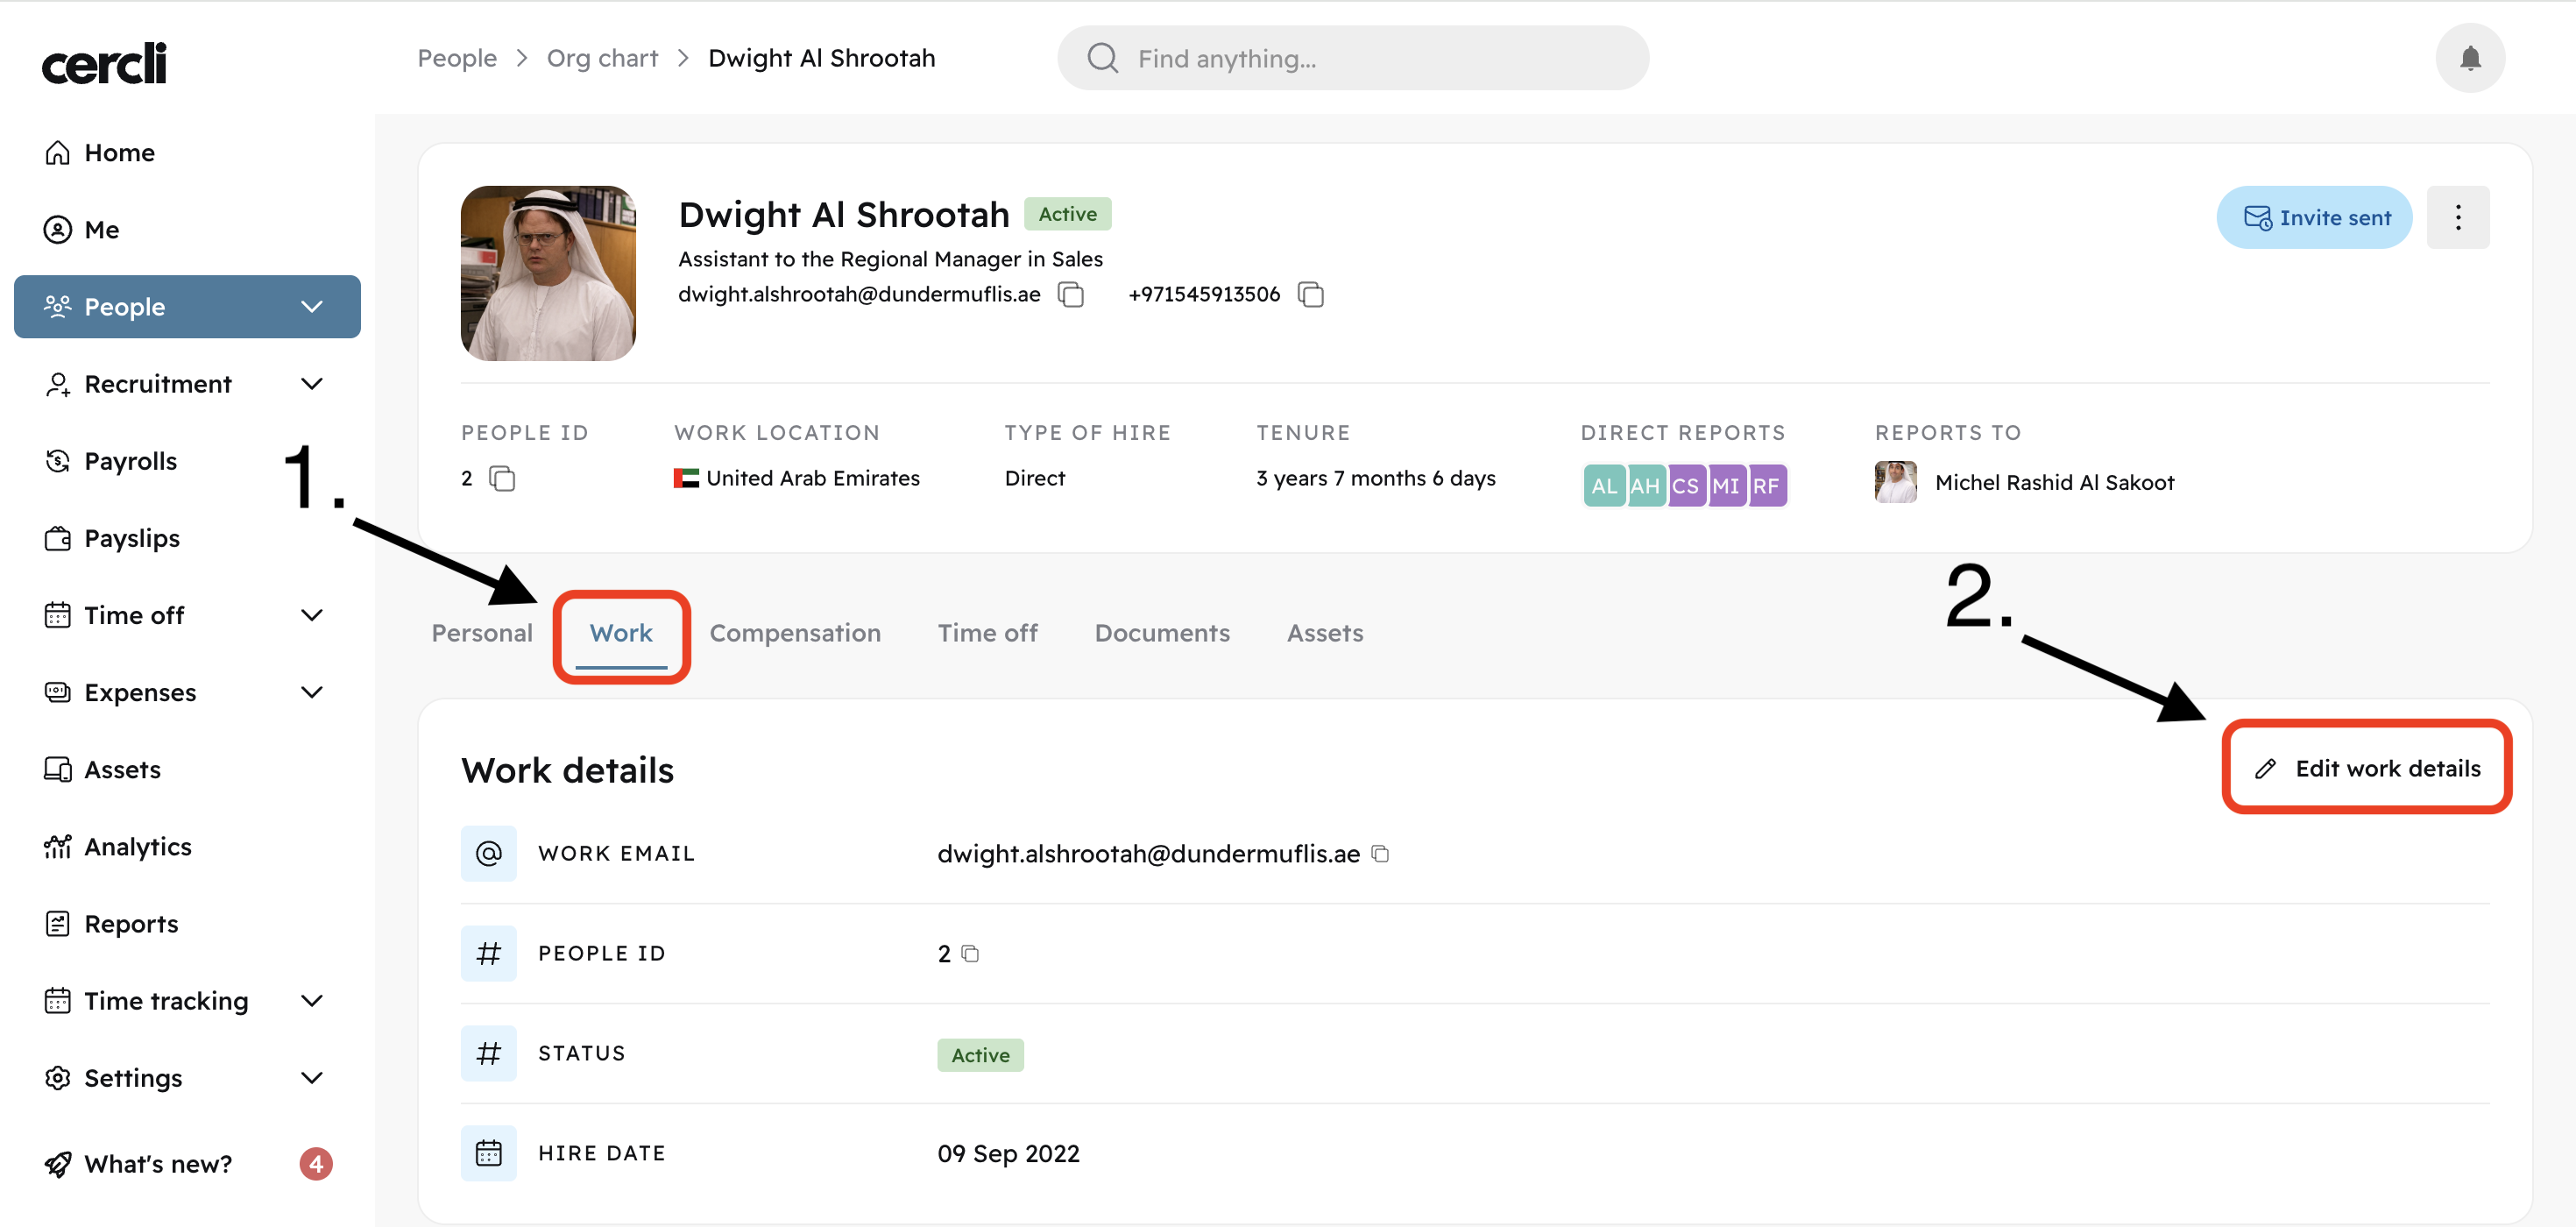Focus the Find anything search field
The image size is (2576, 1227).
tap(1352, 58)
